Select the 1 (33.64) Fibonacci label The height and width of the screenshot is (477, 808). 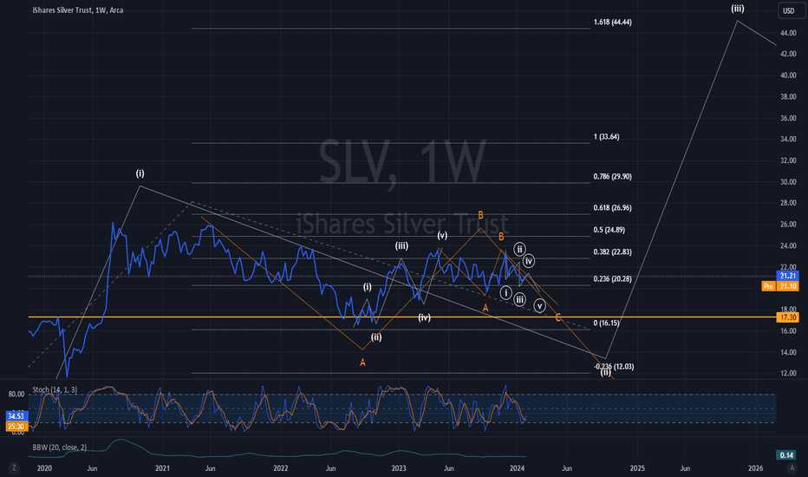(x=606, y=137)
